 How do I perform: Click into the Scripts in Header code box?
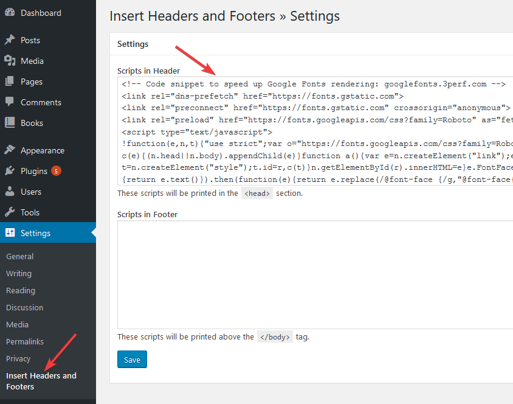click(315, 131)
